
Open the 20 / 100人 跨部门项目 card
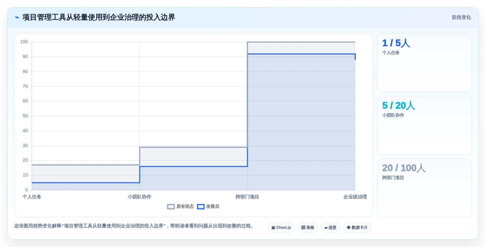pos(425,188)
